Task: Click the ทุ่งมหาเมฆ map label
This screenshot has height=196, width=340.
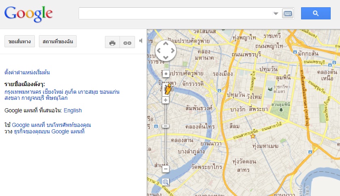Action: tap(265, 146)
